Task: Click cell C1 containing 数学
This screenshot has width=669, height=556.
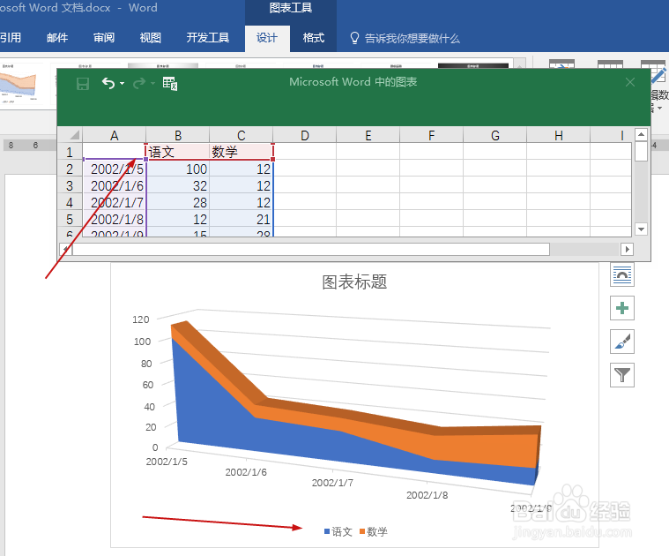Action: 241,152
